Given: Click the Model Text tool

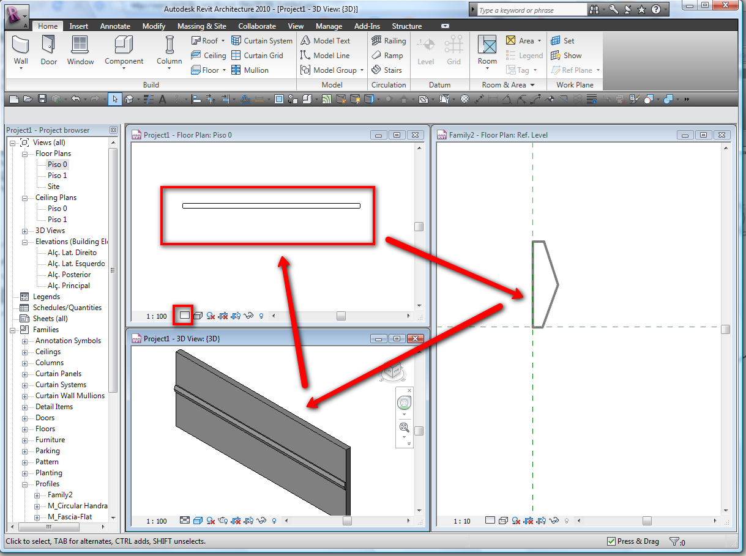Looking at the screenshot, I should 326,41.
